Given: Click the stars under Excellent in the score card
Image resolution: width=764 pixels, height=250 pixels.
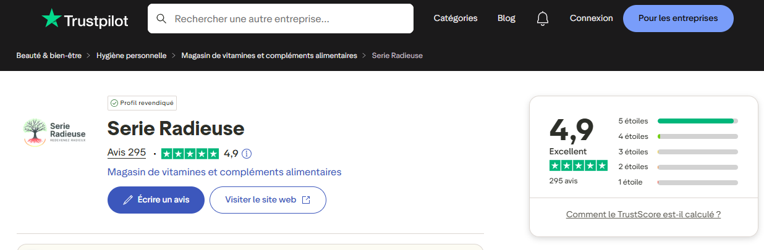Looking at the screenshot, I should point(579,165).
